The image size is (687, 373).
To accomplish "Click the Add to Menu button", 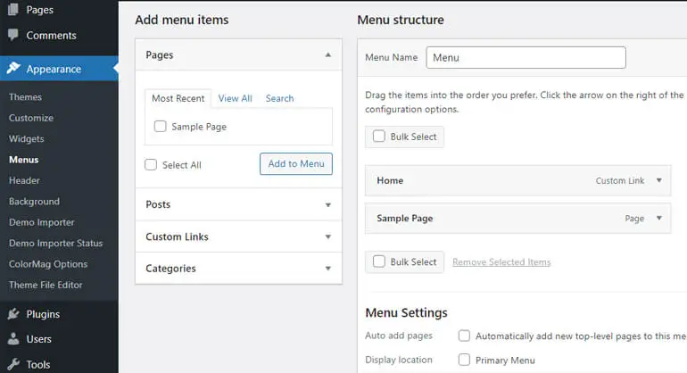I will click(296, 163).
